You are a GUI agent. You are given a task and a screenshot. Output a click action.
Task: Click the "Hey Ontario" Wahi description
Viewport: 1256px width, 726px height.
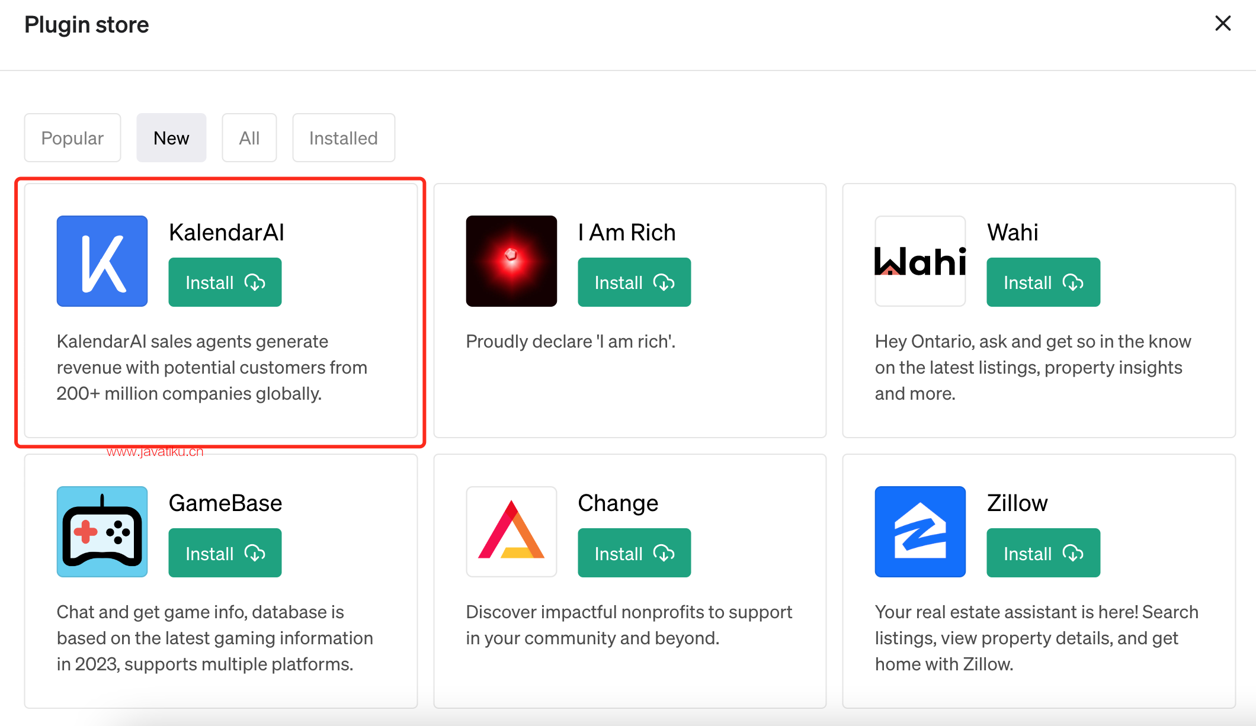[1033, 368]
